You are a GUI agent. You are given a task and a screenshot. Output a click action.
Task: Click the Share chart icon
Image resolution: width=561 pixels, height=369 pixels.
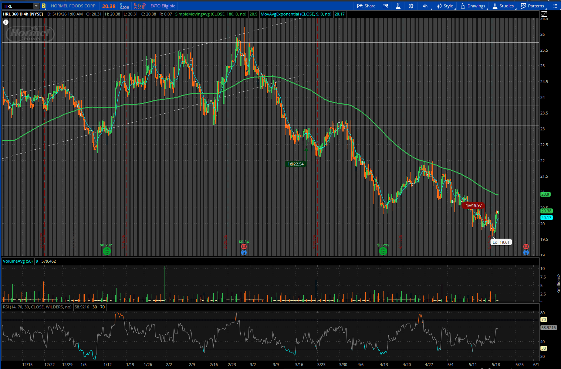click(360, 6)
